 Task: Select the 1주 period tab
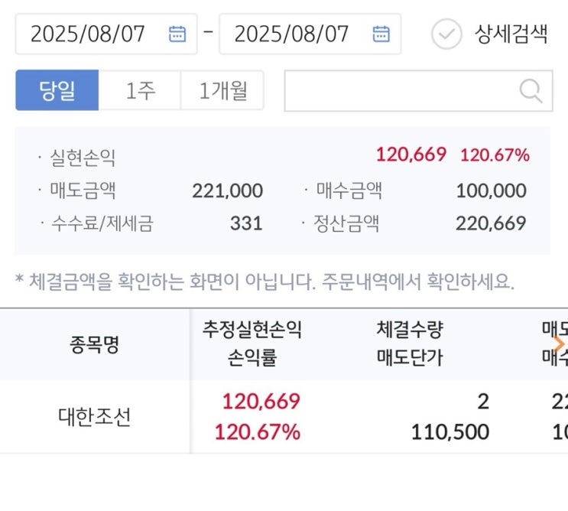coord(140,91)
